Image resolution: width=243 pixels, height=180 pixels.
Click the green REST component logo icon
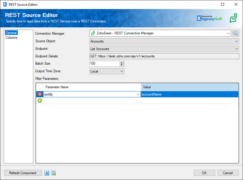point(233,18)
